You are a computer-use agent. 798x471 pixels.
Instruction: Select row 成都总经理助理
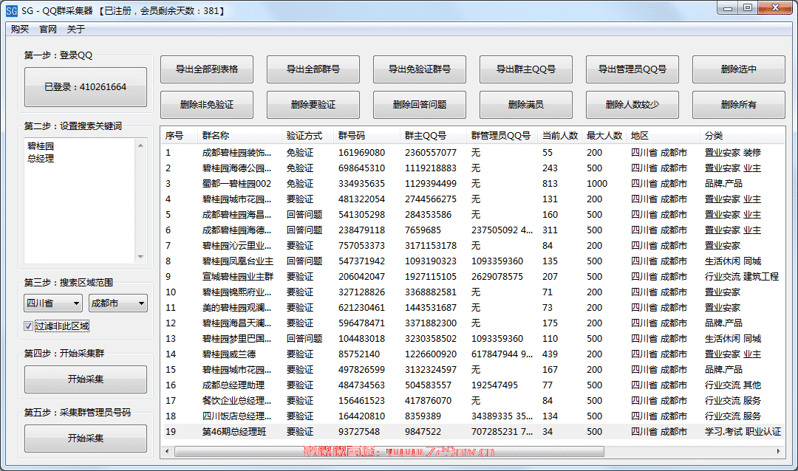click(474, 385)
